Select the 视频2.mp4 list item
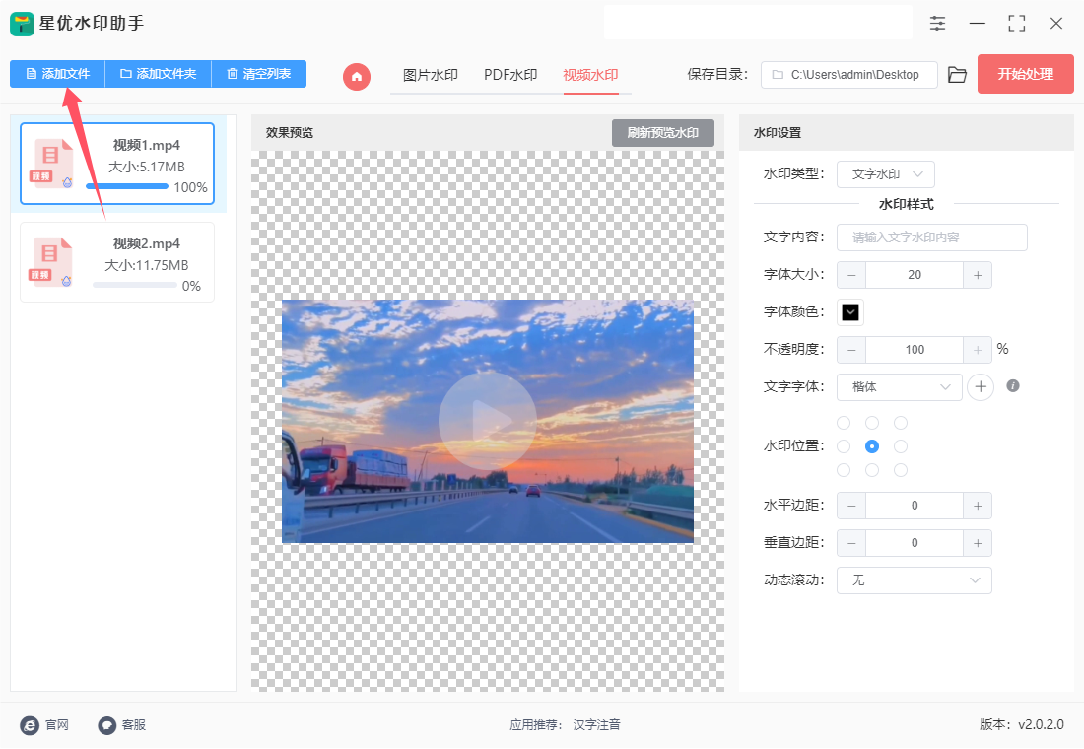 [117, 262]
